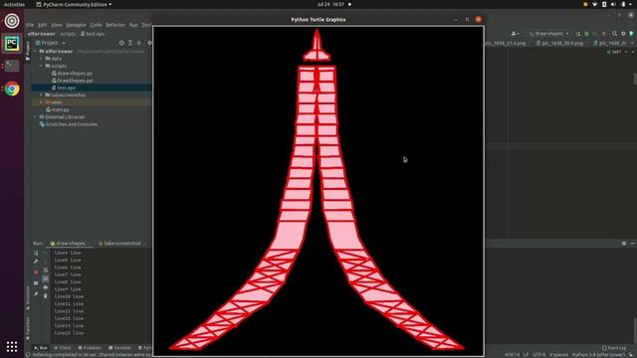The image size is (637, 358).
Task: Open the Project view dropdown
Action: (x=51, y=43)
